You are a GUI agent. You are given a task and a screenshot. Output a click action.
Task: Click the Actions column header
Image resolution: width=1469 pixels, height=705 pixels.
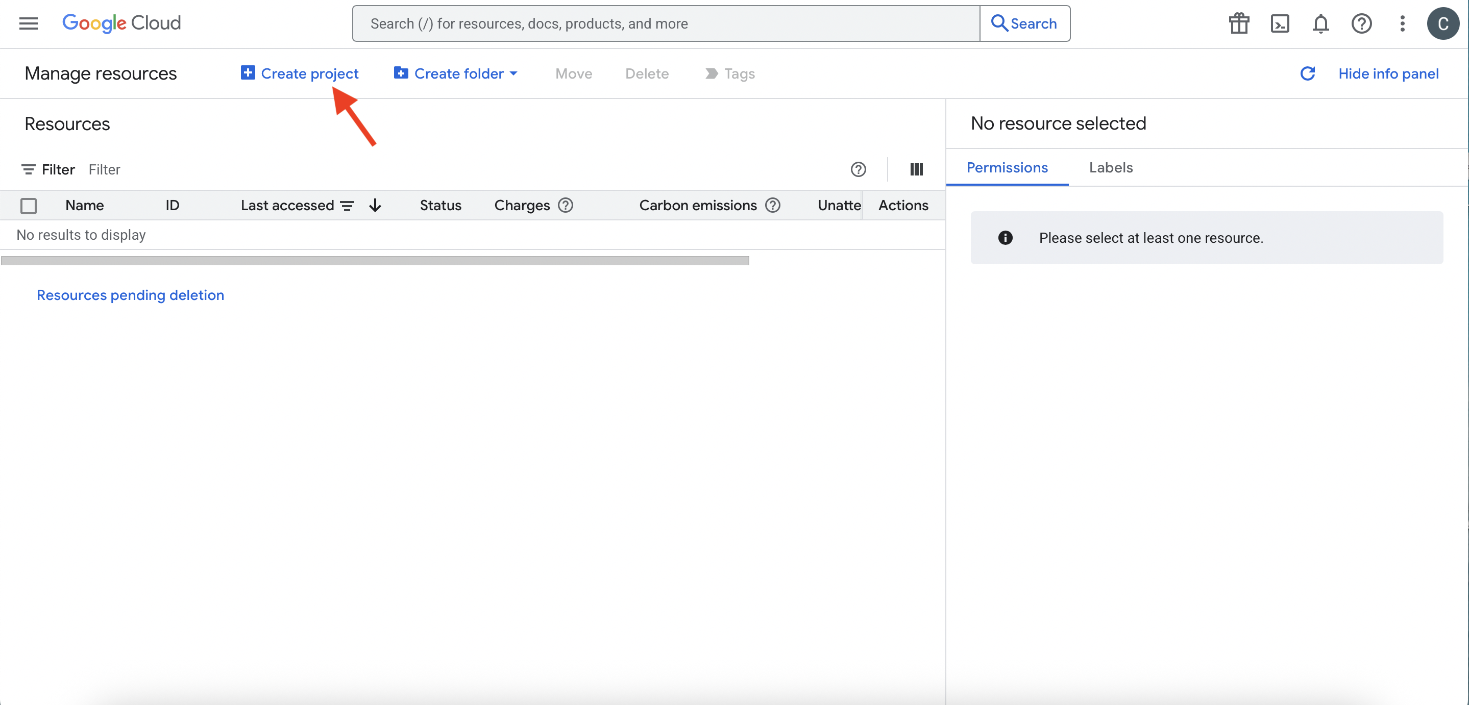(903, 205)
